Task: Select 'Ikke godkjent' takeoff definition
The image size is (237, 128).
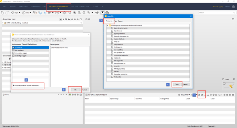Action: click(x=31, y=50)
